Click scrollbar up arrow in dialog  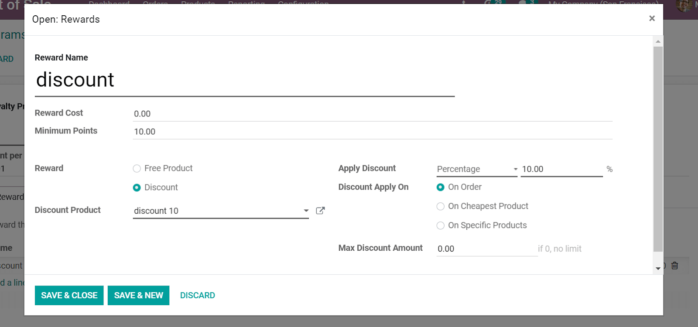click(x=658, y=41)
